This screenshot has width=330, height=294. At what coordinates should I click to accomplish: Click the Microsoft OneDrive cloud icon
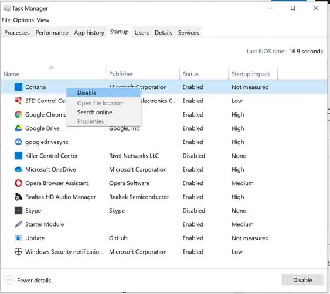(18, 169)
